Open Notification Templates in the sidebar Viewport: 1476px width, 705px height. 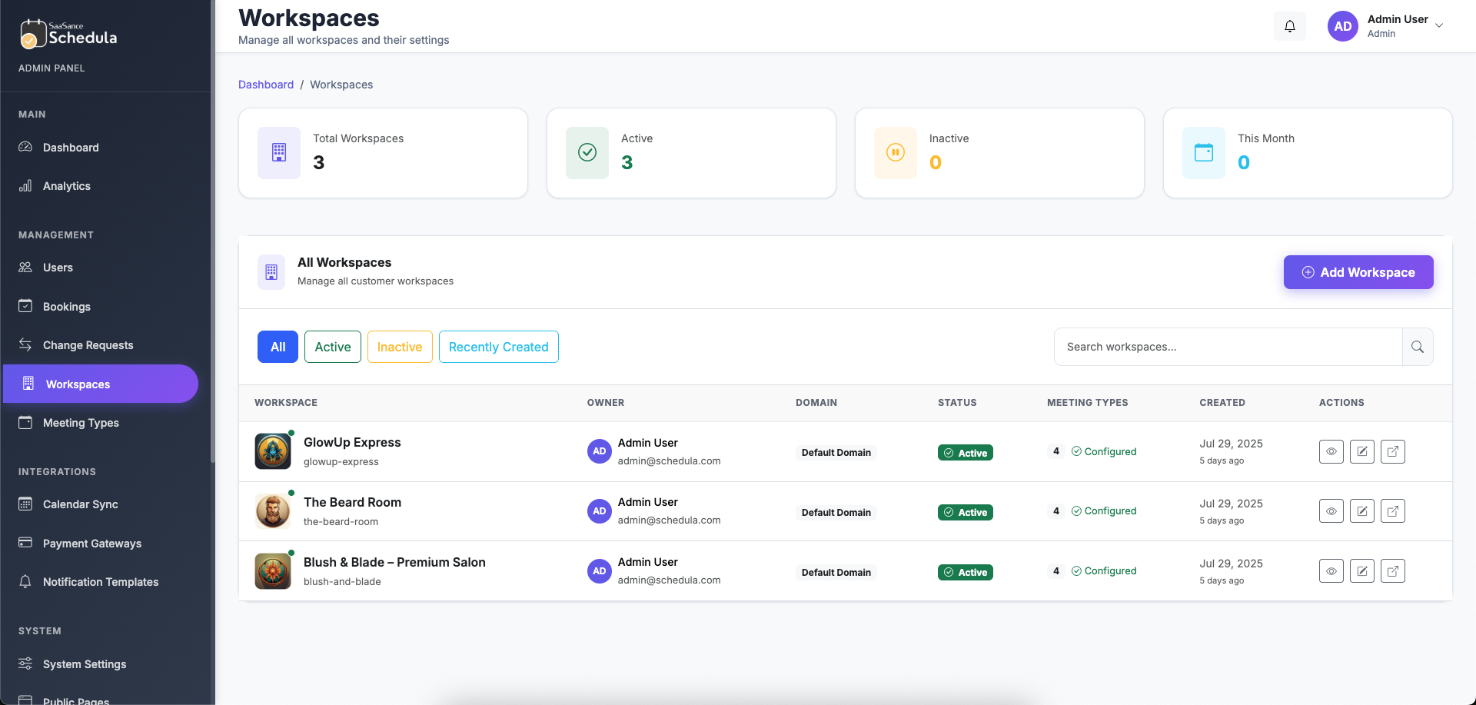[x=101, y=581]
